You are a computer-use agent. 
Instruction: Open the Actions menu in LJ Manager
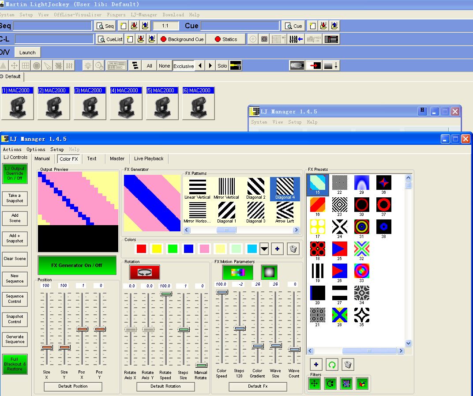(12, 149)
